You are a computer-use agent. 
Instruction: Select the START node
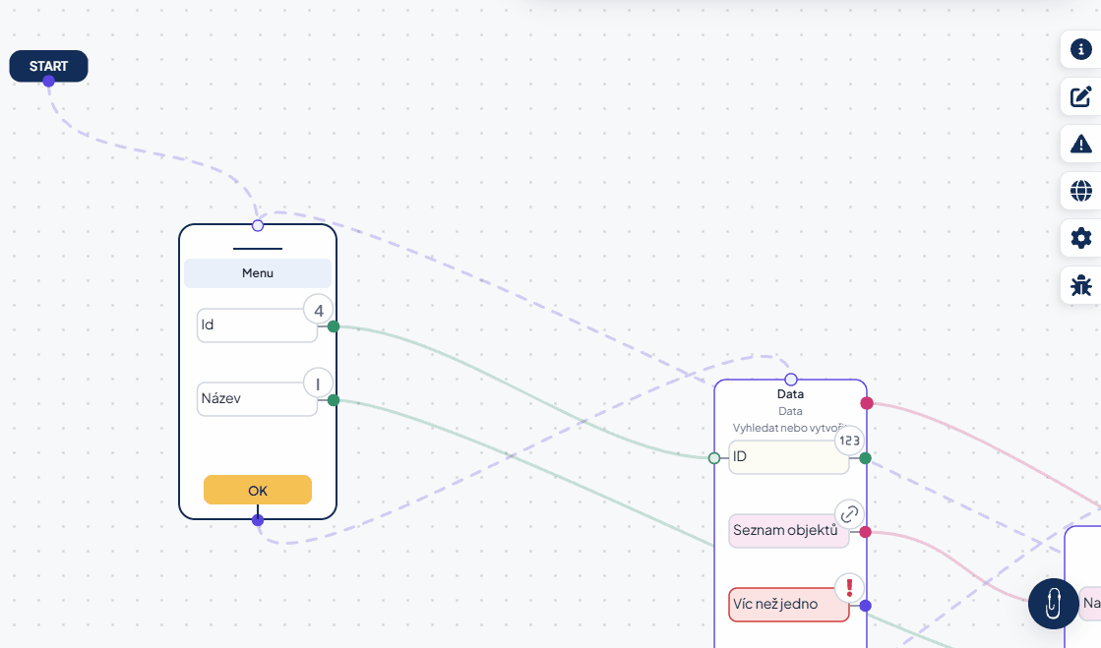click(x=48, y=66)
